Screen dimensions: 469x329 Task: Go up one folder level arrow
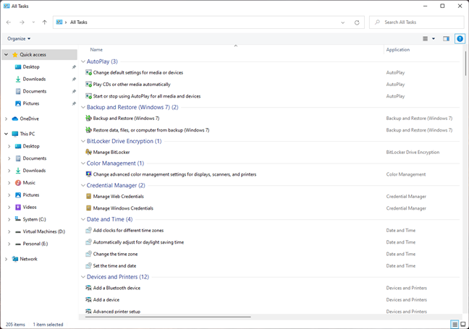[44, 22]
